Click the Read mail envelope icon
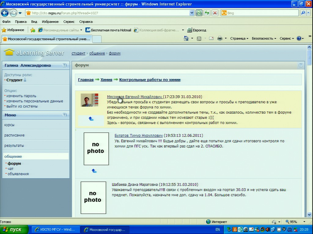313x234 pixels. (x=211, y=38)
